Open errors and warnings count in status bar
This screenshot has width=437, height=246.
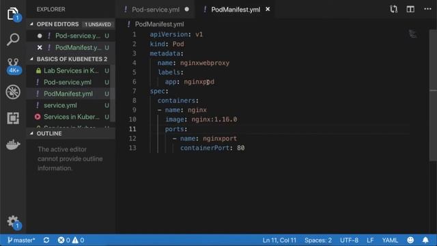click(x=71, y=240)
